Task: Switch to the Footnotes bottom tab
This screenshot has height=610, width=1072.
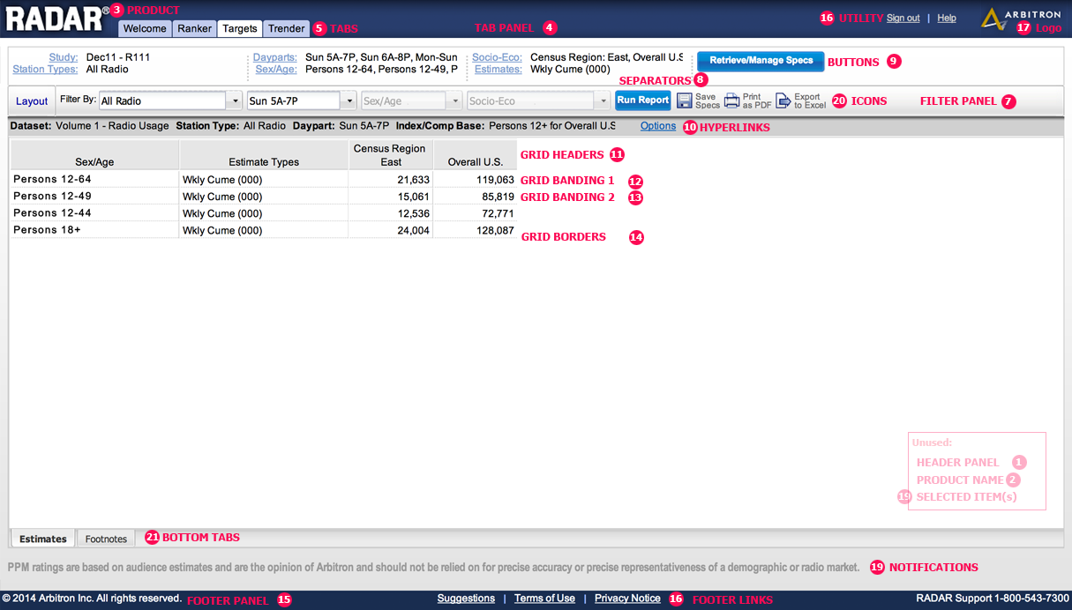Action: pos(106,539)
